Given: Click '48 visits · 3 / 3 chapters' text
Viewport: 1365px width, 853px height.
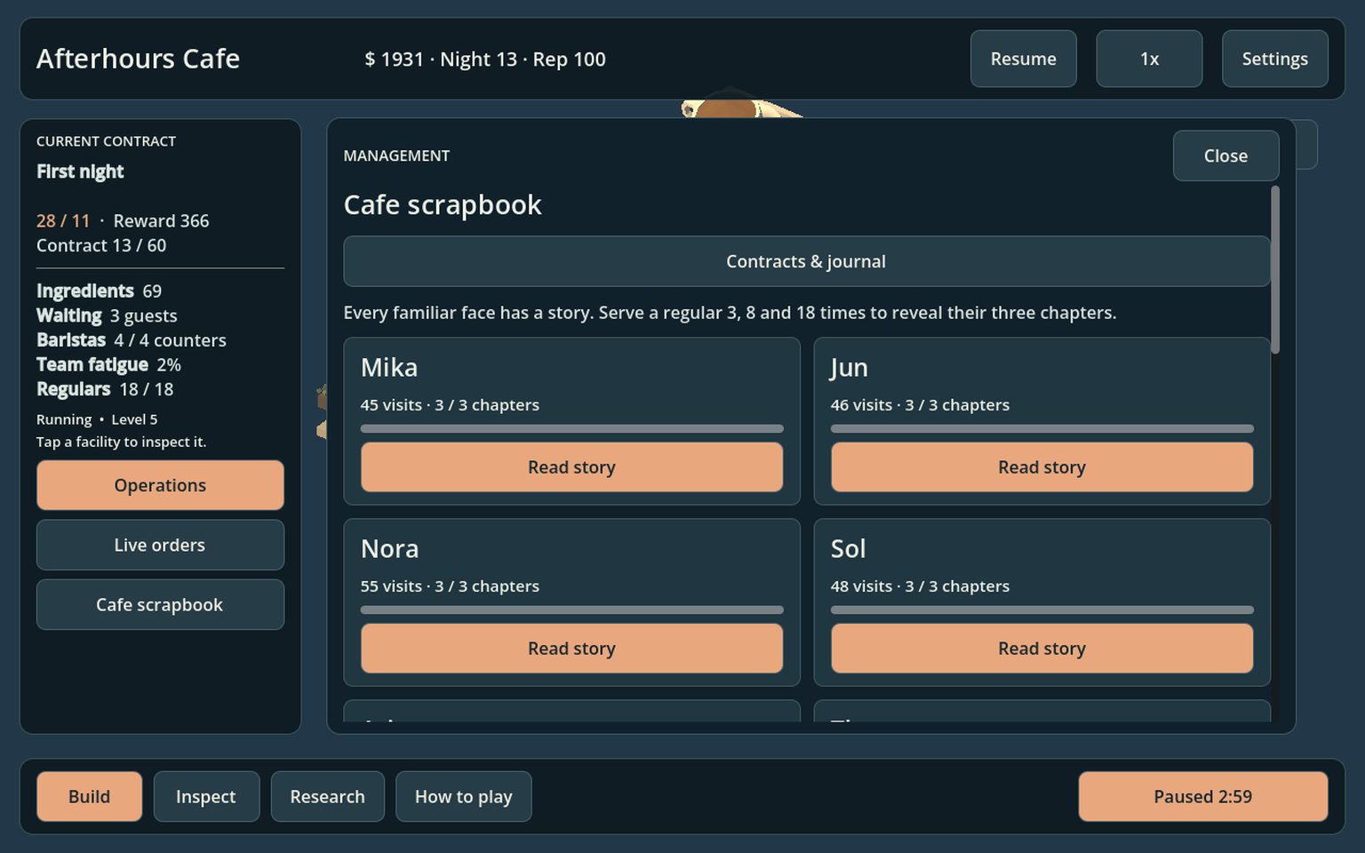Looking at the screenshot, I should (920, 586).
